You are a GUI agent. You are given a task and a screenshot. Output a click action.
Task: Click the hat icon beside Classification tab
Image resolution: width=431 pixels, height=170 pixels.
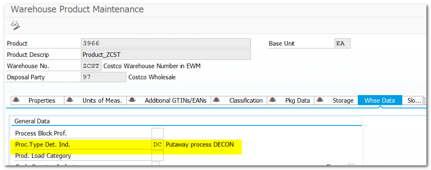tap(217, 100)
